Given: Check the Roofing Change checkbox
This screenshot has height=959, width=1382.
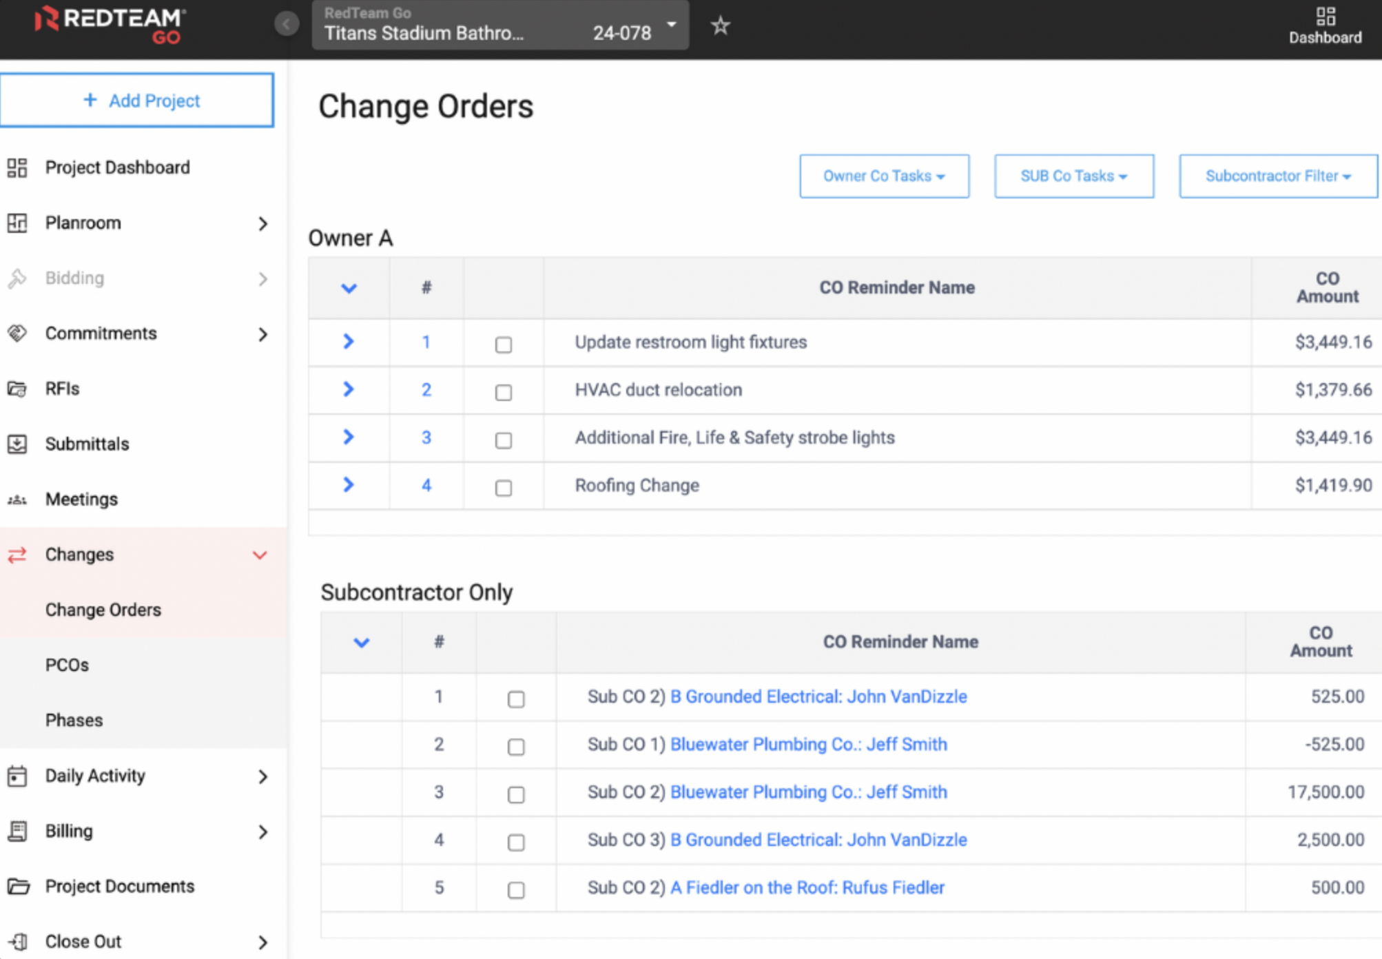Looking at the screenshot, I should 504,488.
